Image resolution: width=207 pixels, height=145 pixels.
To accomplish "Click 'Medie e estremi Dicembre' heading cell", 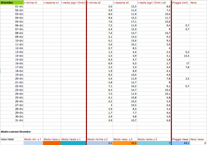I will [x=16, y=132].
